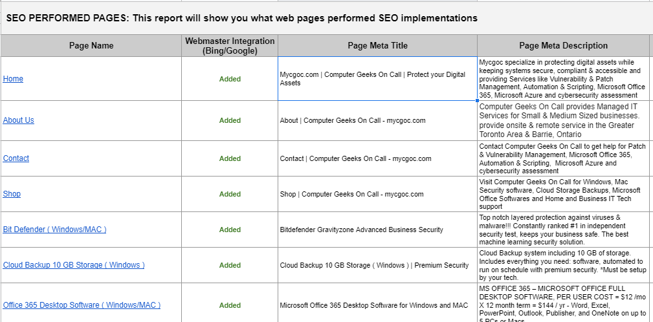The image size is (653, 322).
Task: Select the Home page meta title cell
Action: click(377, 79)
